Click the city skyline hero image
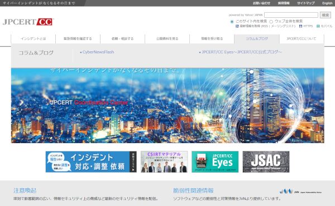Image resolution: width=335 pixels, height=206 pixels. [167, 105]
